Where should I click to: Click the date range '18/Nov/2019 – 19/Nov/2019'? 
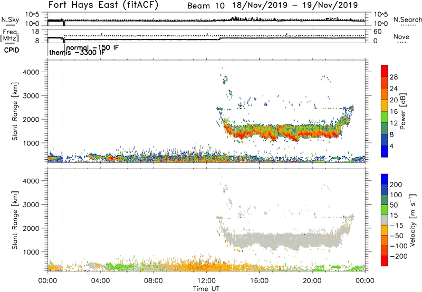(x=295, y=5)
